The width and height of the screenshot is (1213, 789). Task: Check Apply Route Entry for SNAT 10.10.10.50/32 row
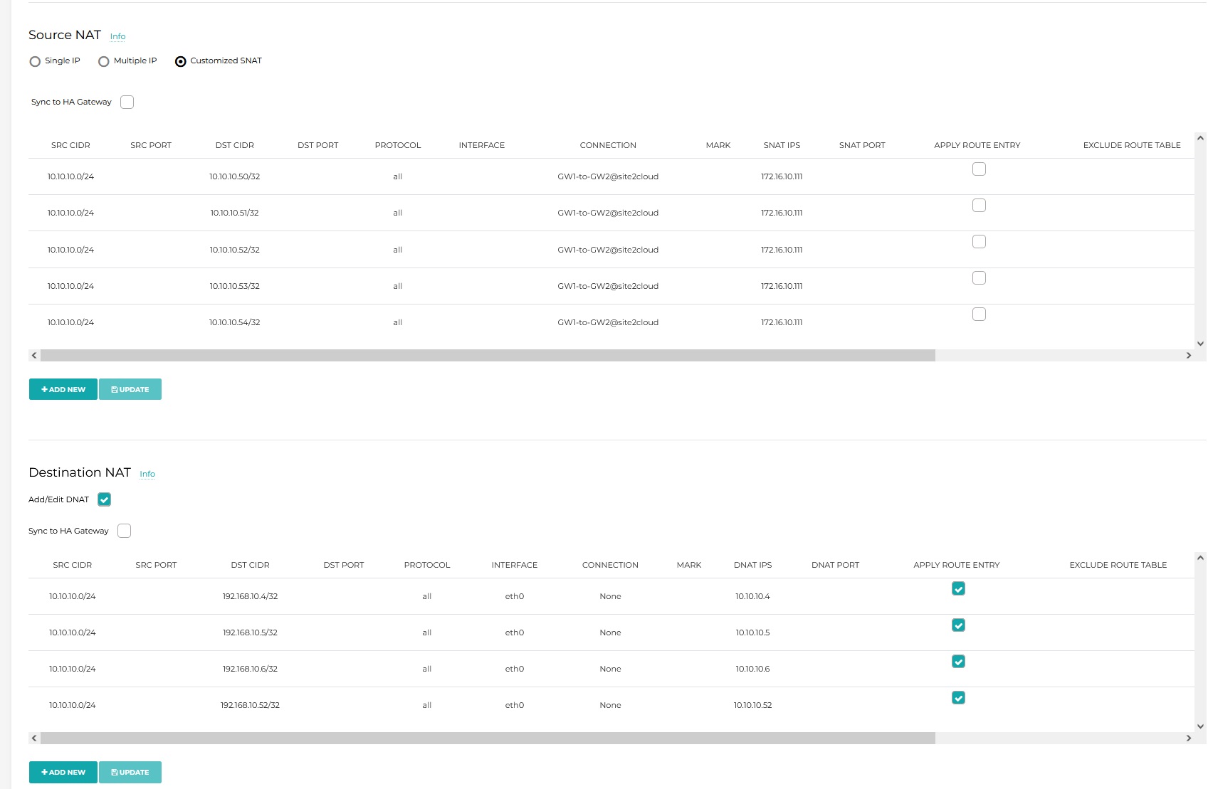pos(980,169)
